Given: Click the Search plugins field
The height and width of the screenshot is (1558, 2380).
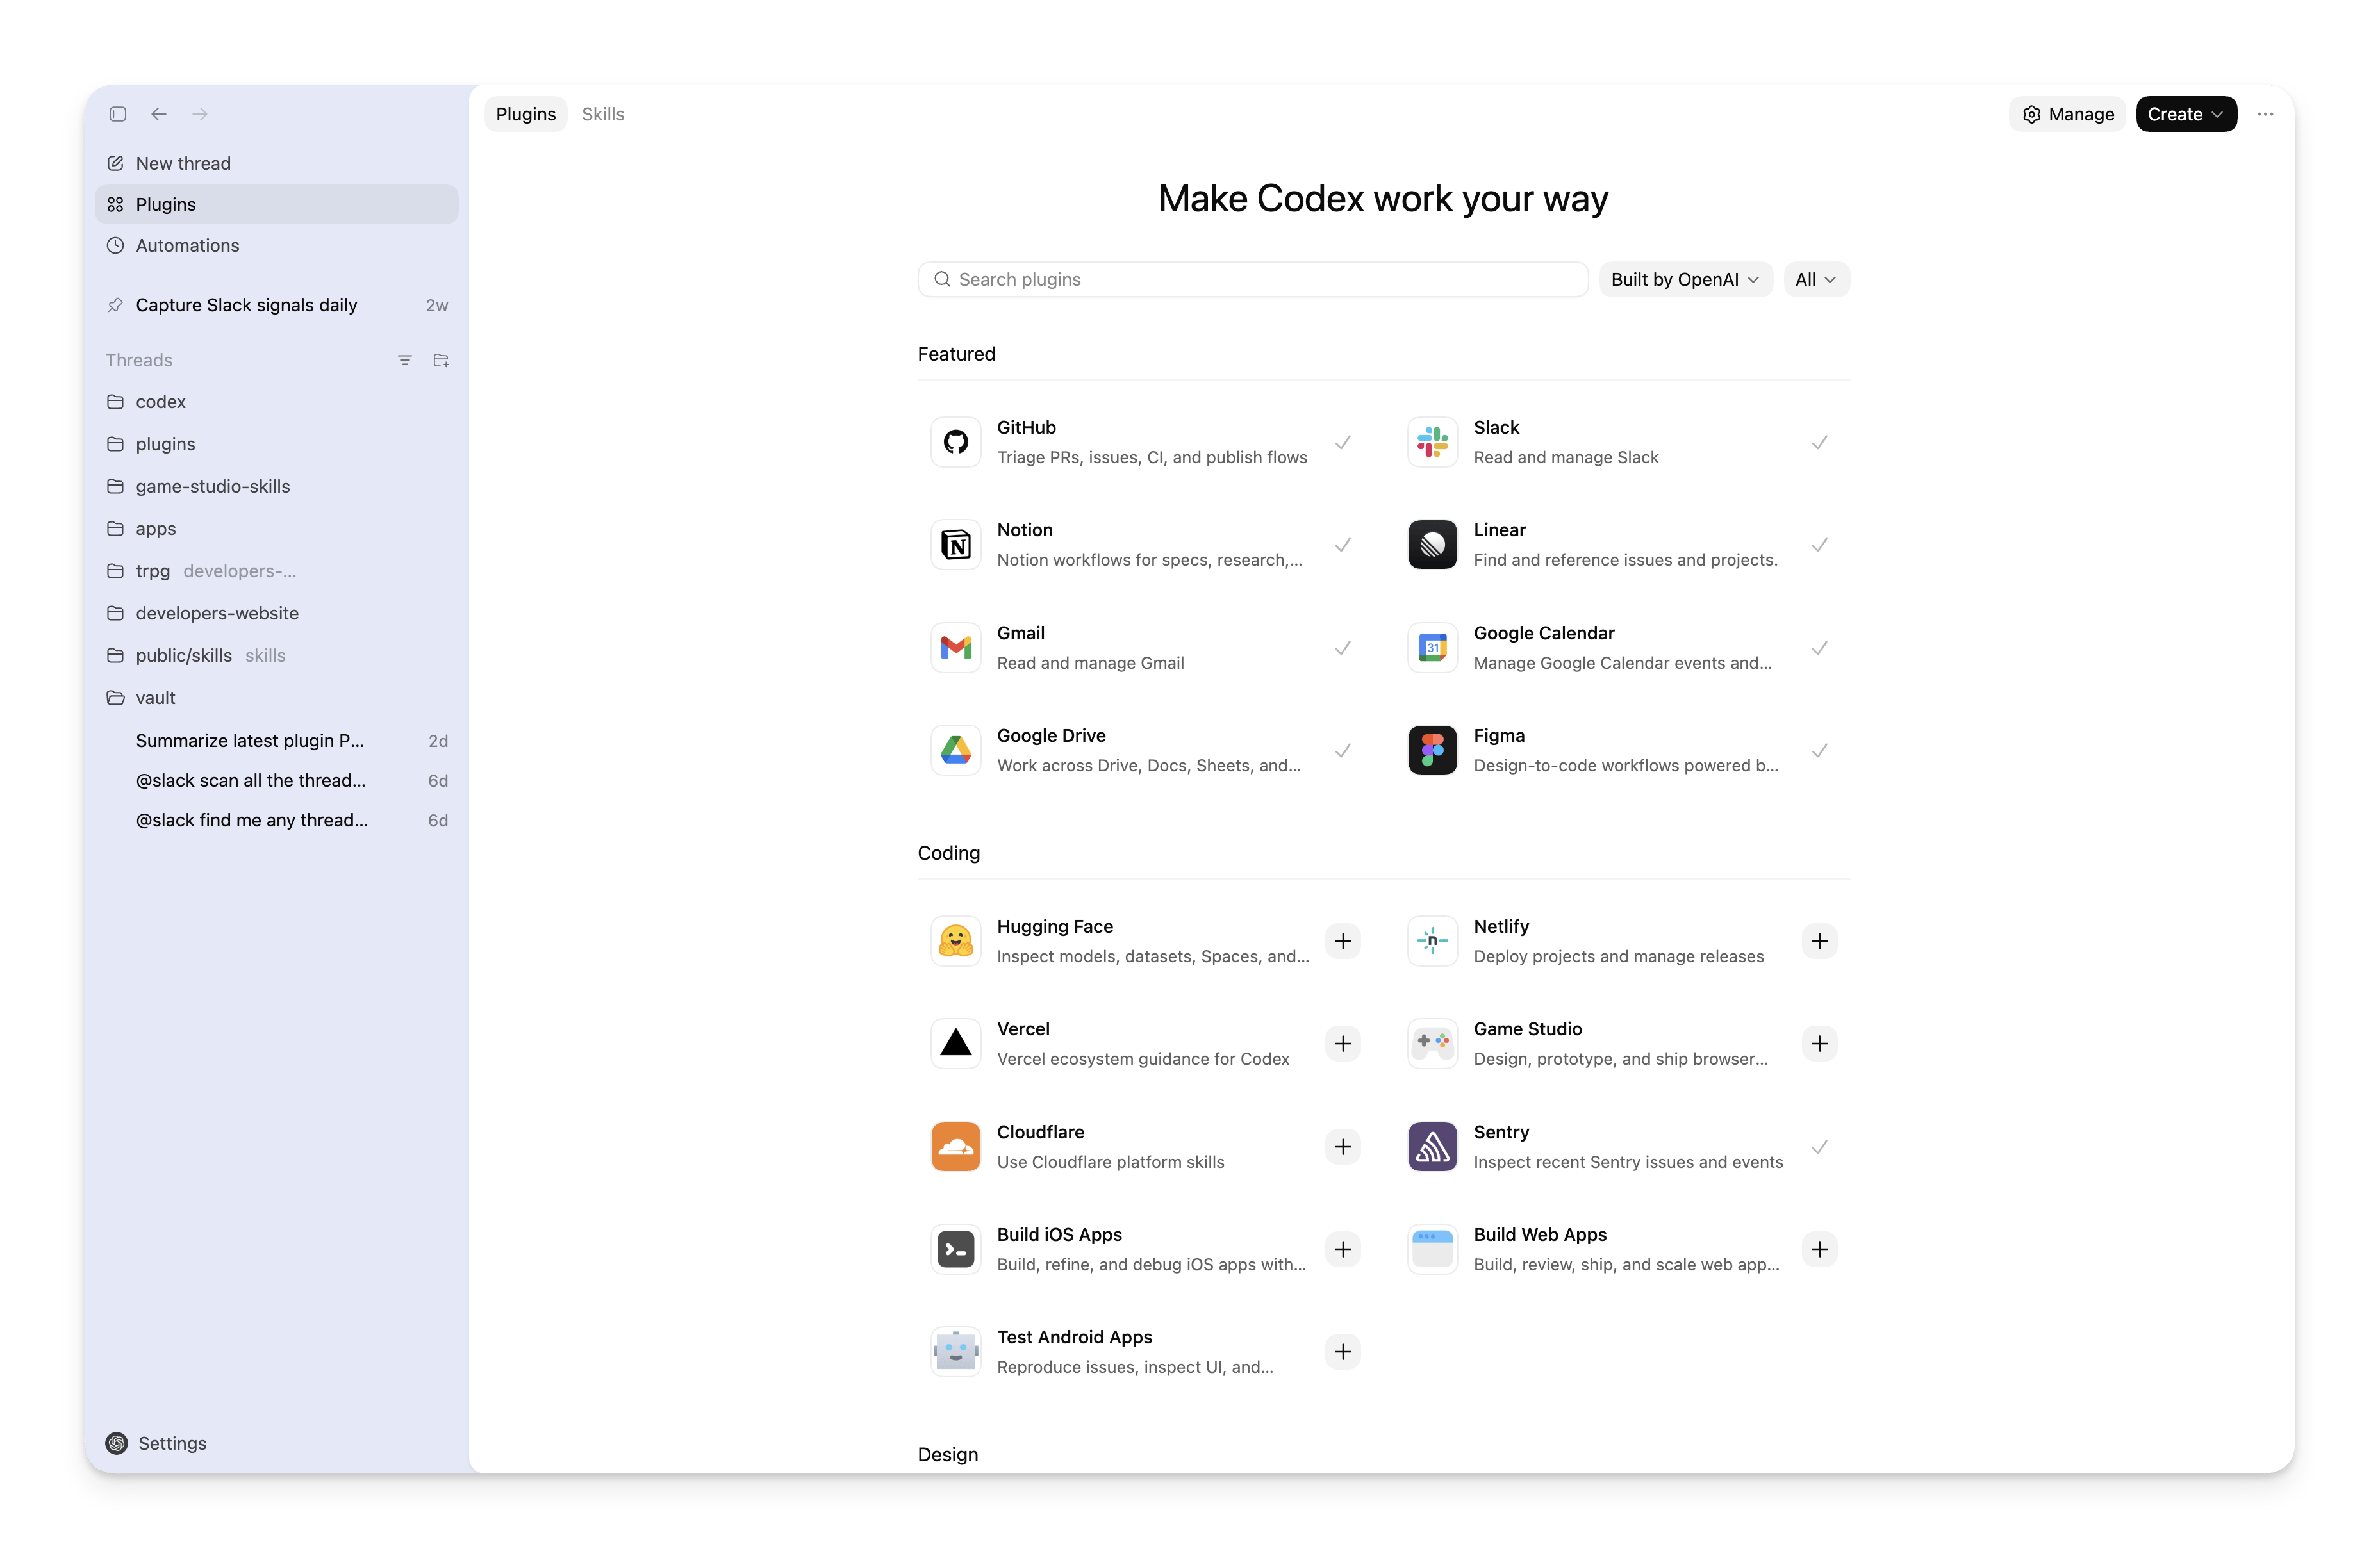Looking at the screenshot, I should 1252,280.
